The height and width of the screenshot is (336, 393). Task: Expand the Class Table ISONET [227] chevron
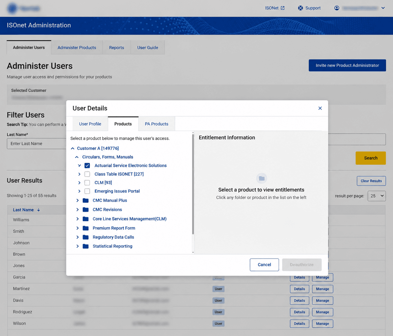(x=79, y=174)
